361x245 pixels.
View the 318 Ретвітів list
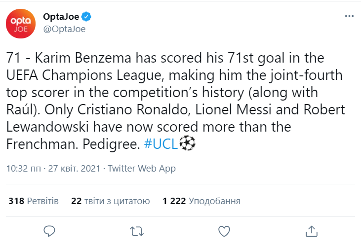click(x=34, y=201)
